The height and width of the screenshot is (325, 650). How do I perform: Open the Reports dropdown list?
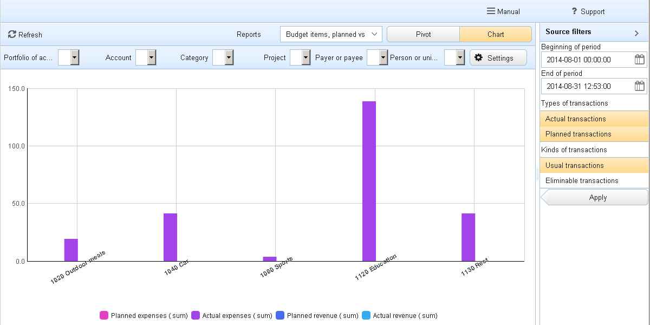click(x=331, y=34)
